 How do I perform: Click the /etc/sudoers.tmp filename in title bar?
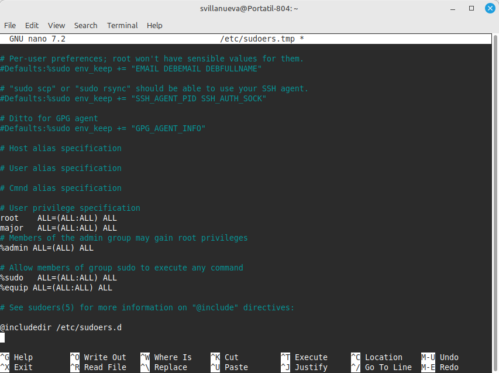click(257, 39)
